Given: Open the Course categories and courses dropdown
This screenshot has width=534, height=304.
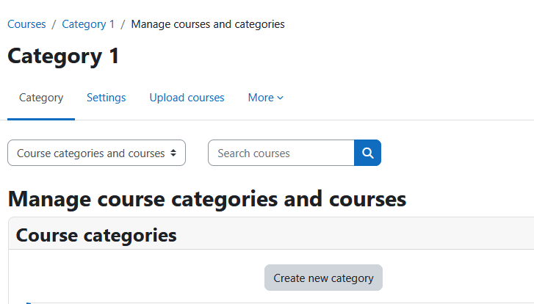Looking at the screenshot, I should (x=96, y=153).
